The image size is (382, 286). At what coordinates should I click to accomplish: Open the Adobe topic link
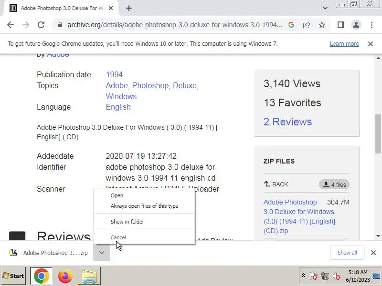pos(117,86)
